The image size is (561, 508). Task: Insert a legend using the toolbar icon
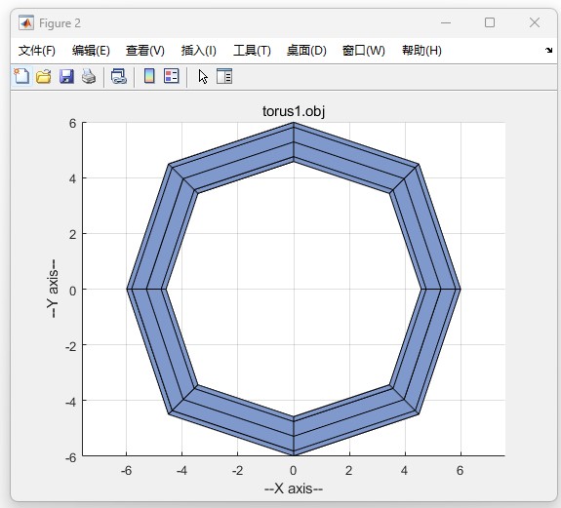pos(172,76)
